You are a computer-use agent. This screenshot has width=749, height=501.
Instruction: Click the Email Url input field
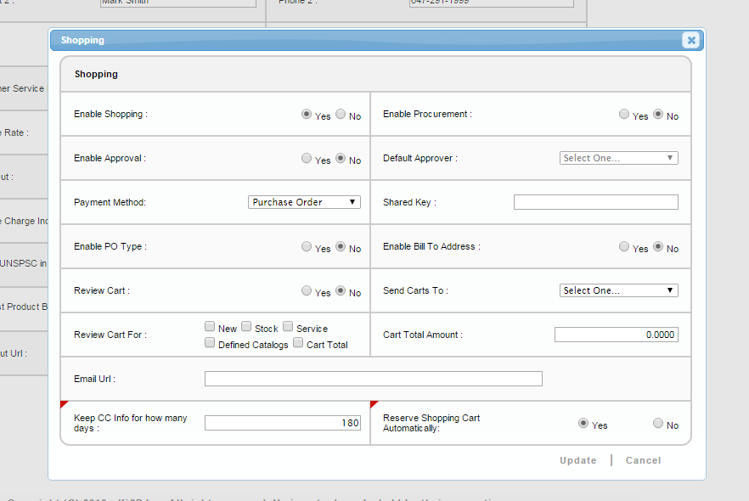pyautogui.click(x=373, y=379)
